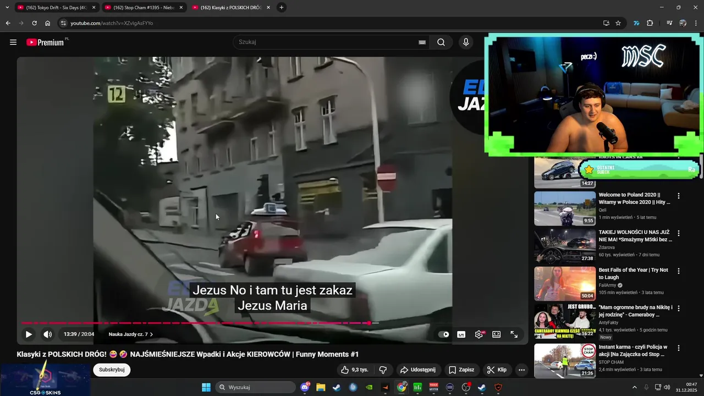
Task: Open media control in Chrome toolbar
Action: (x=669, y=23)
